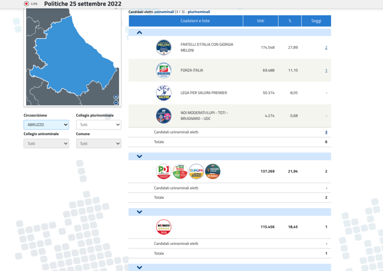
Task: Click the Impegno Civico Di Maio logo
Action: point(213,171)
